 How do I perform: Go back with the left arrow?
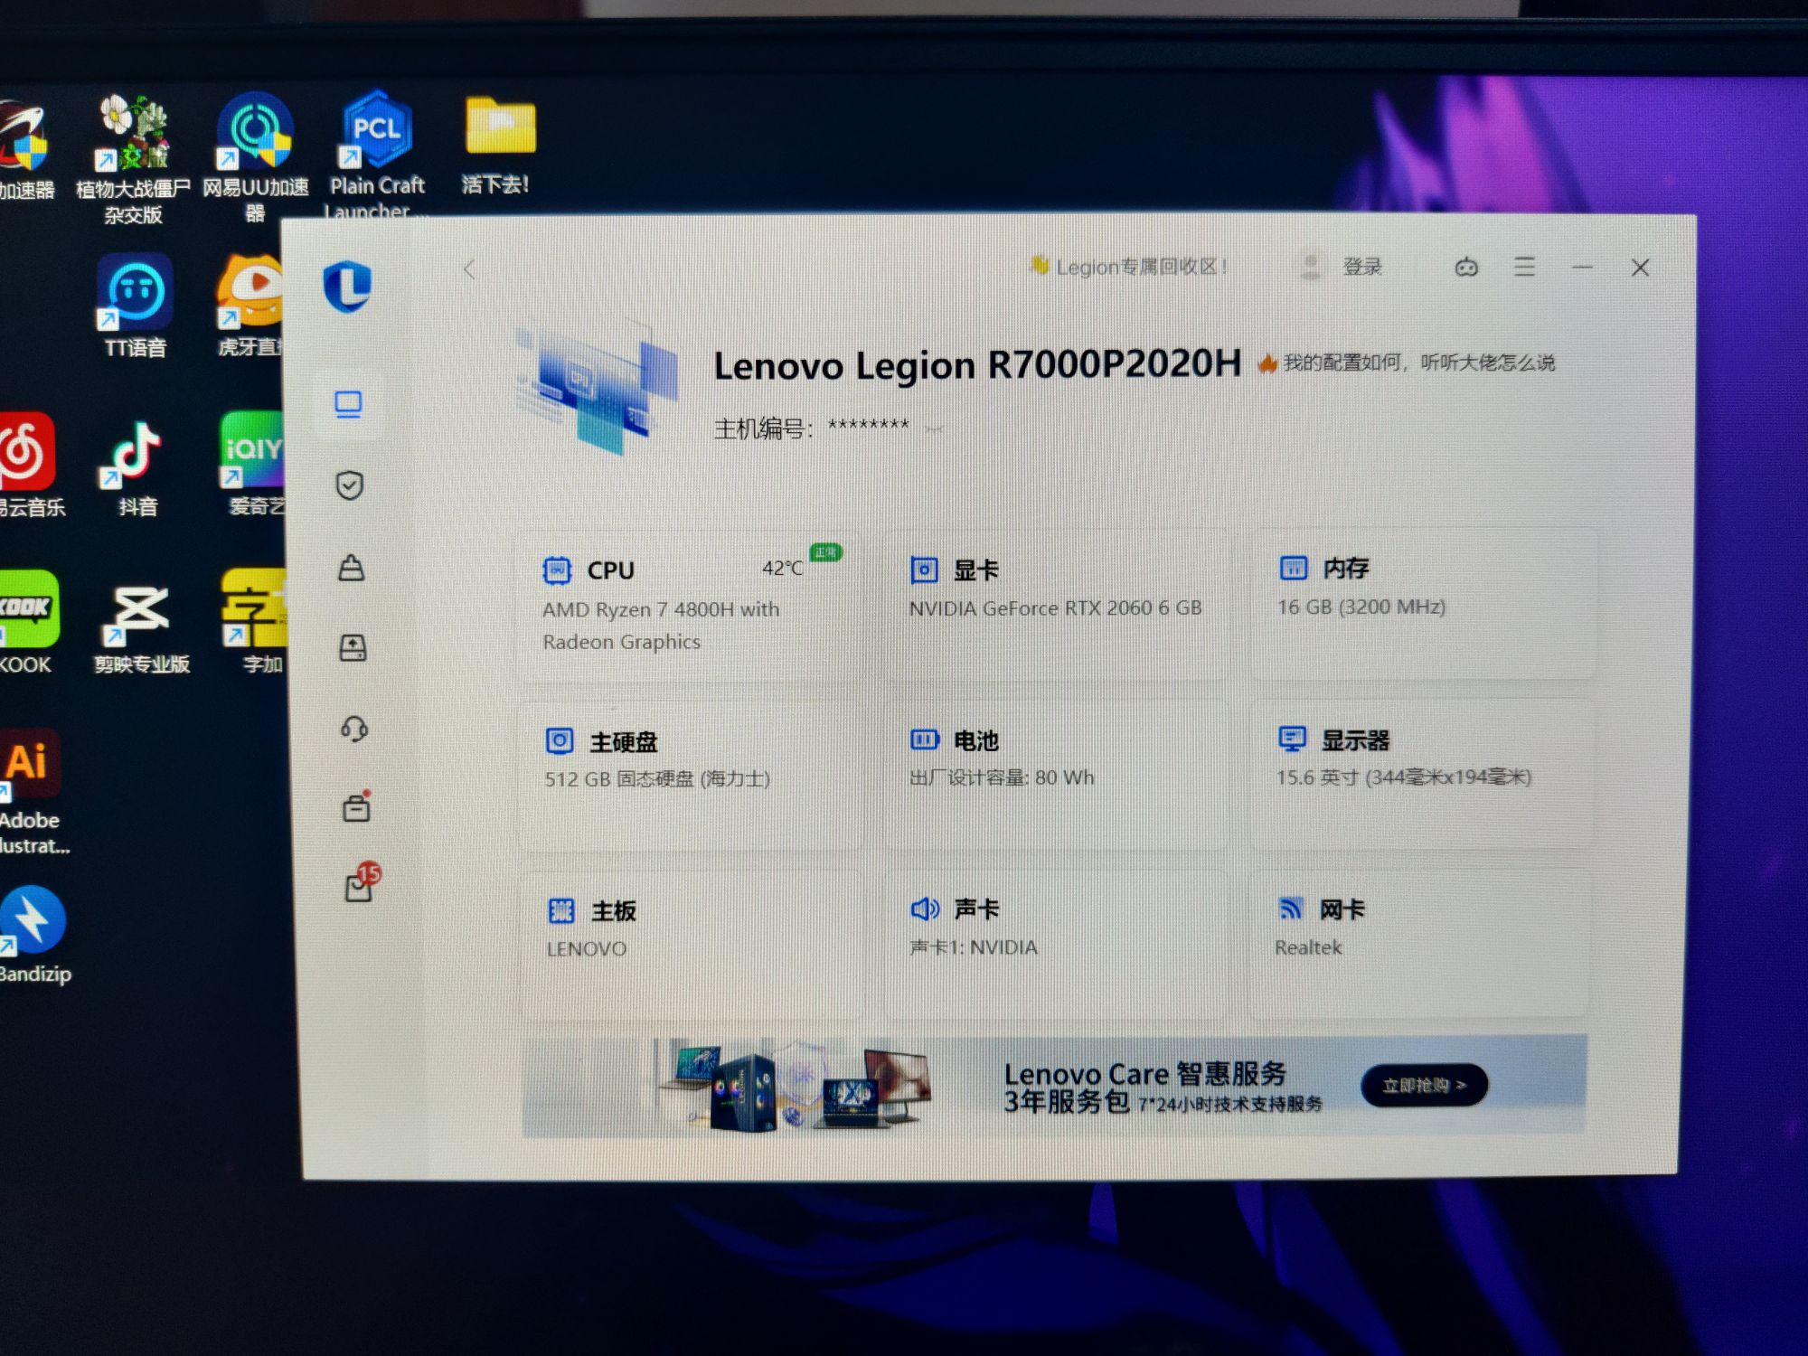pyautogui.click(x=469, y=268)
